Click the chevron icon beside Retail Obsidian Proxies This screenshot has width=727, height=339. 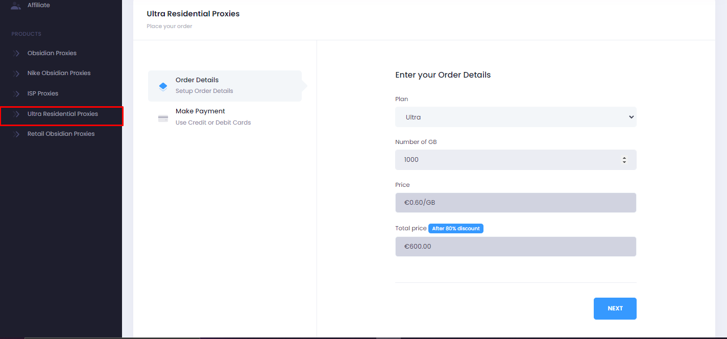(x=16, y=134)
